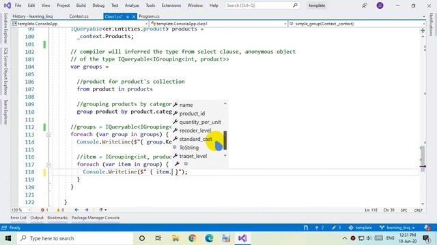Open the template.ConsoleApp.class1 type dropdown
This screenshot has width=437, height=245.
(x=218, y=24)
